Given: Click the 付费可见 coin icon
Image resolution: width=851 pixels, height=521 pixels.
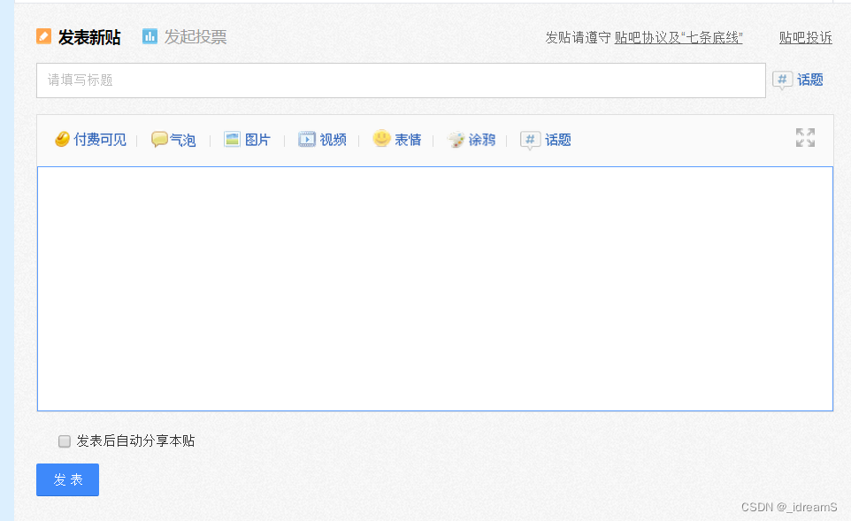Looking at the screenshot, I should click(x=63, y=140).
